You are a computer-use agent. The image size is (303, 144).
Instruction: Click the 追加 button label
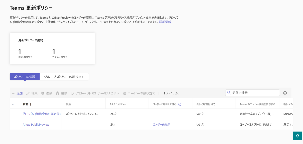pyautogui.click(x=20, y=93)
